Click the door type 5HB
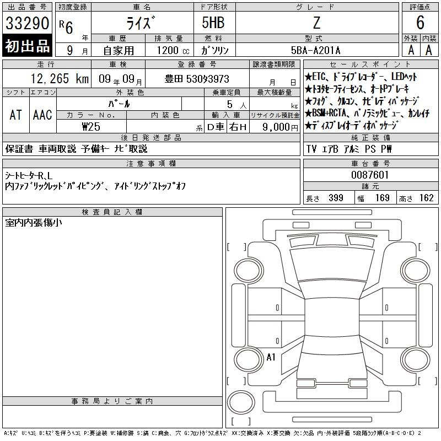Screen dimensions: 441x441 click(213, 23)
